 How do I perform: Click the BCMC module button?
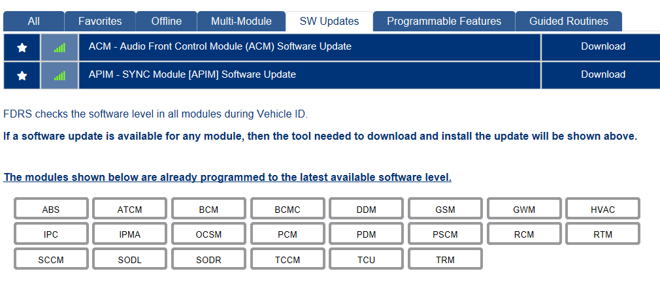coord(288,209)
